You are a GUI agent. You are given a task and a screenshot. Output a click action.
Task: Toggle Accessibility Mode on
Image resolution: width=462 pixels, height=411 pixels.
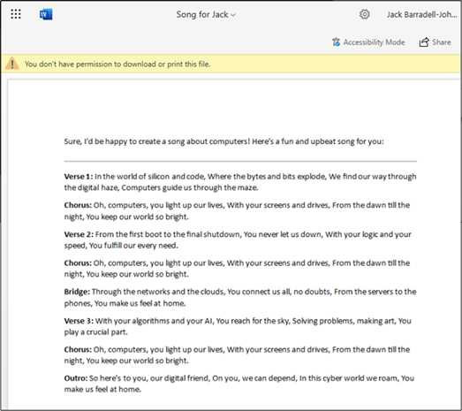[368, 42]
